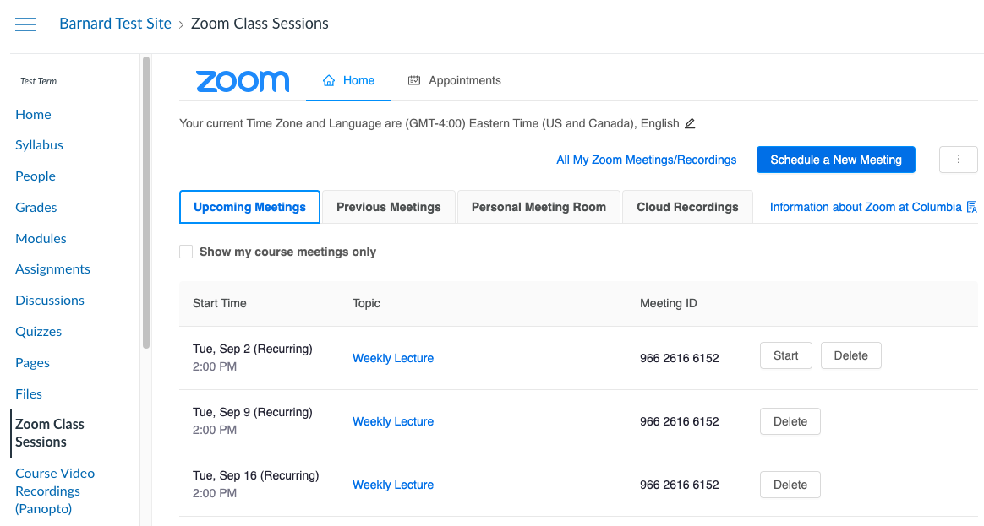
Task: Select the Cloud Recordings tab
Action: point(687,207)
